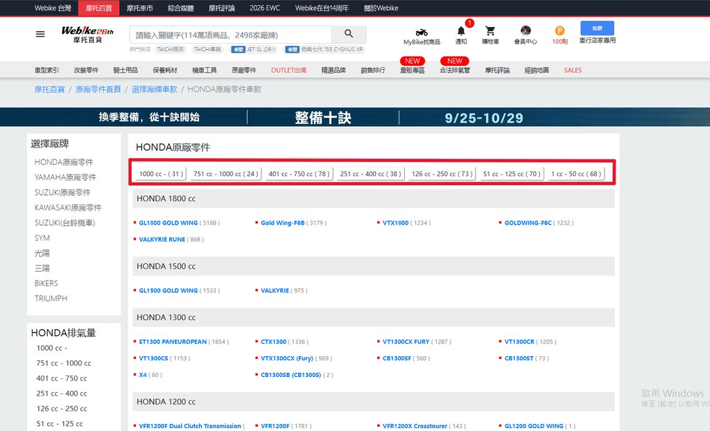Open notifications bell icon
Viewport: 710px width, 431px height.
pyautogui.click(x=461, y=30)
